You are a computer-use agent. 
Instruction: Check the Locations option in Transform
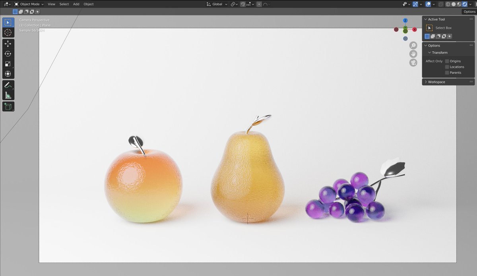[447, 67]
